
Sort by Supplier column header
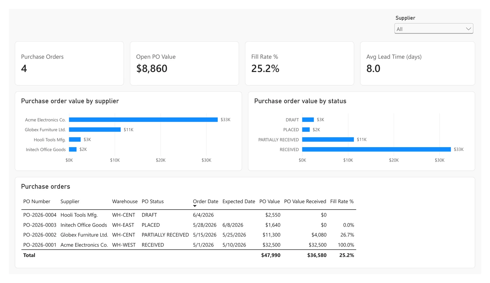(x=70, y=201)
